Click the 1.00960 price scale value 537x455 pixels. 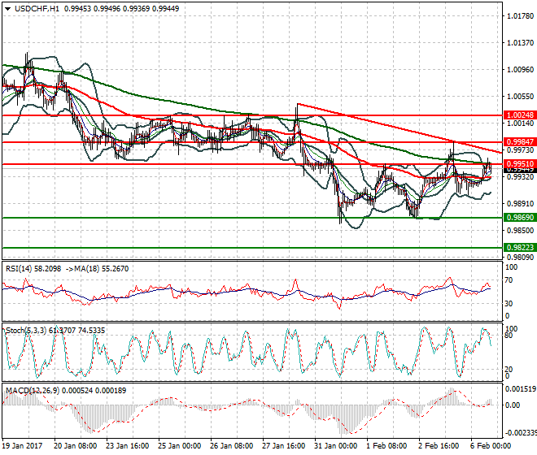tap(521, 70)
